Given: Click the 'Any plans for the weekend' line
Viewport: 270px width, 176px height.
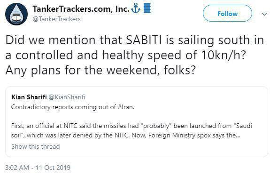Looking at the screenshot, I should click(100, 70).
